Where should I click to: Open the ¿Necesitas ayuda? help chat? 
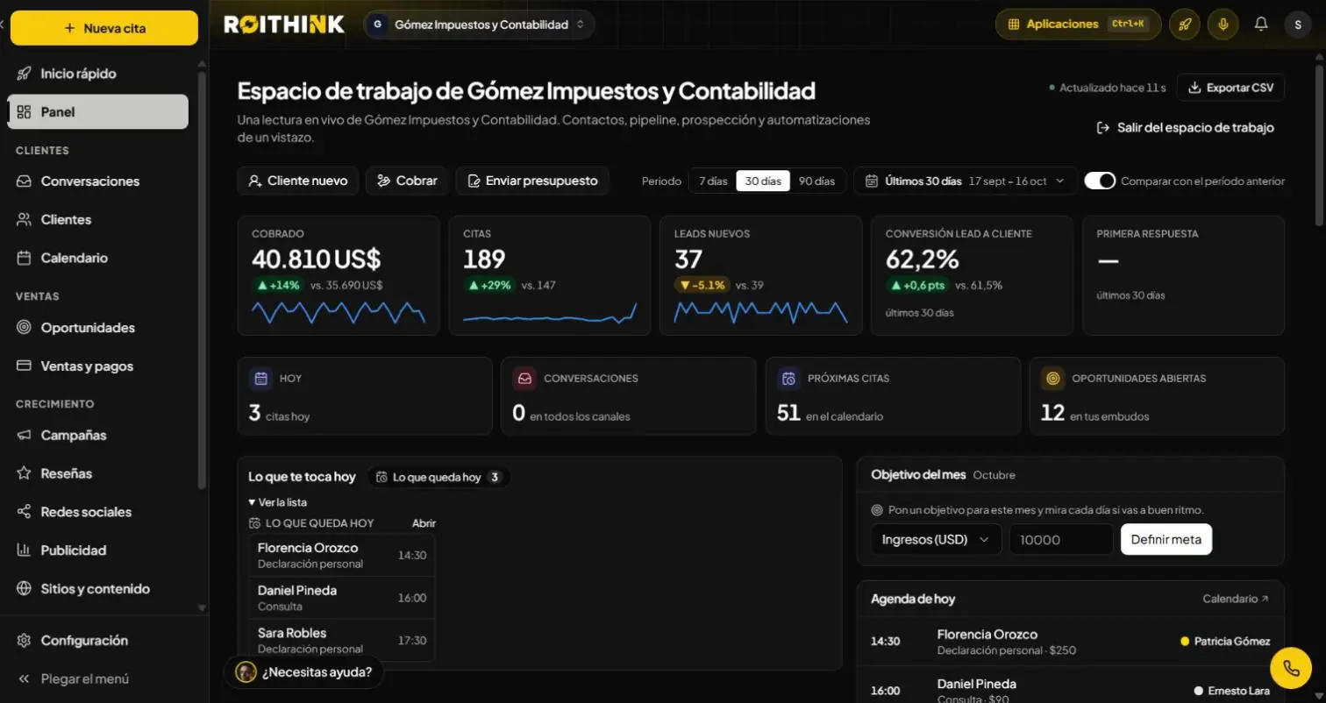tap(304, 672)
